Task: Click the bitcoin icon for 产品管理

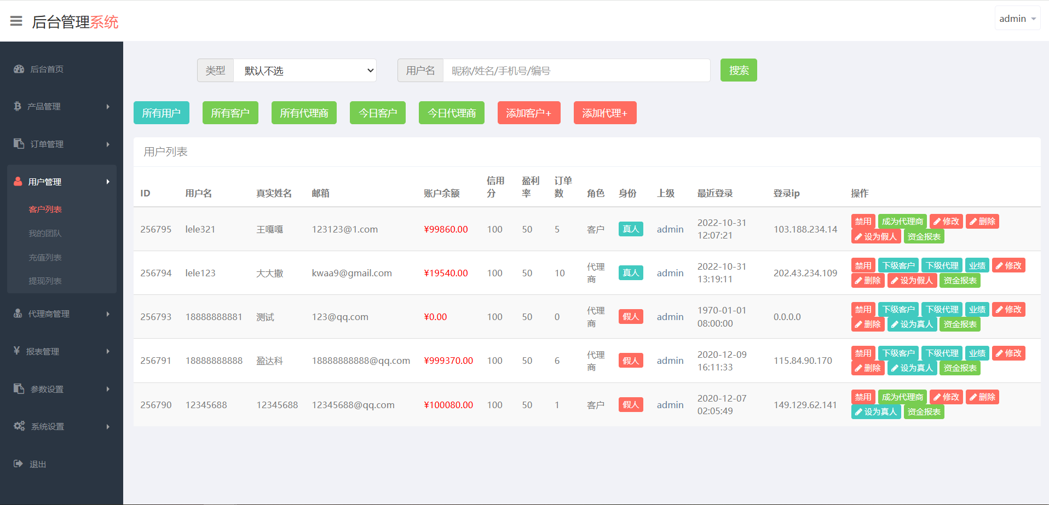Action: [18, 106]
